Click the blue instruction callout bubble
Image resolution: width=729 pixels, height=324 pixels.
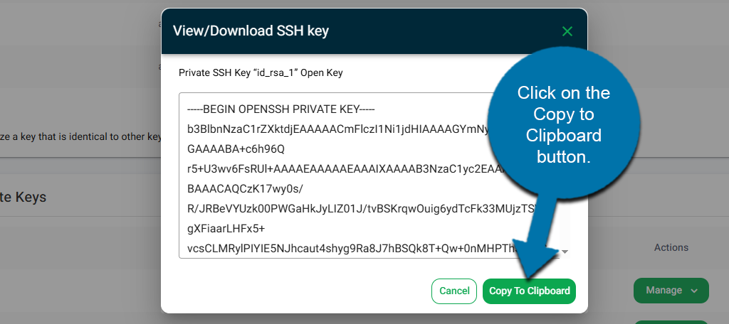(x=563, y=125)
